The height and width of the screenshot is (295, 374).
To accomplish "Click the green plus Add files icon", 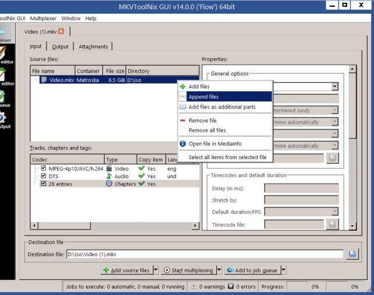I will coord(183,87).
